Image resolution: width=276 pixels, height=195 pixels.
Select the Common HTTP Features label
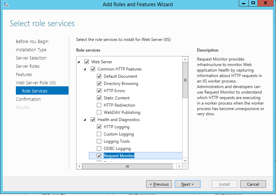coord(120,69)
